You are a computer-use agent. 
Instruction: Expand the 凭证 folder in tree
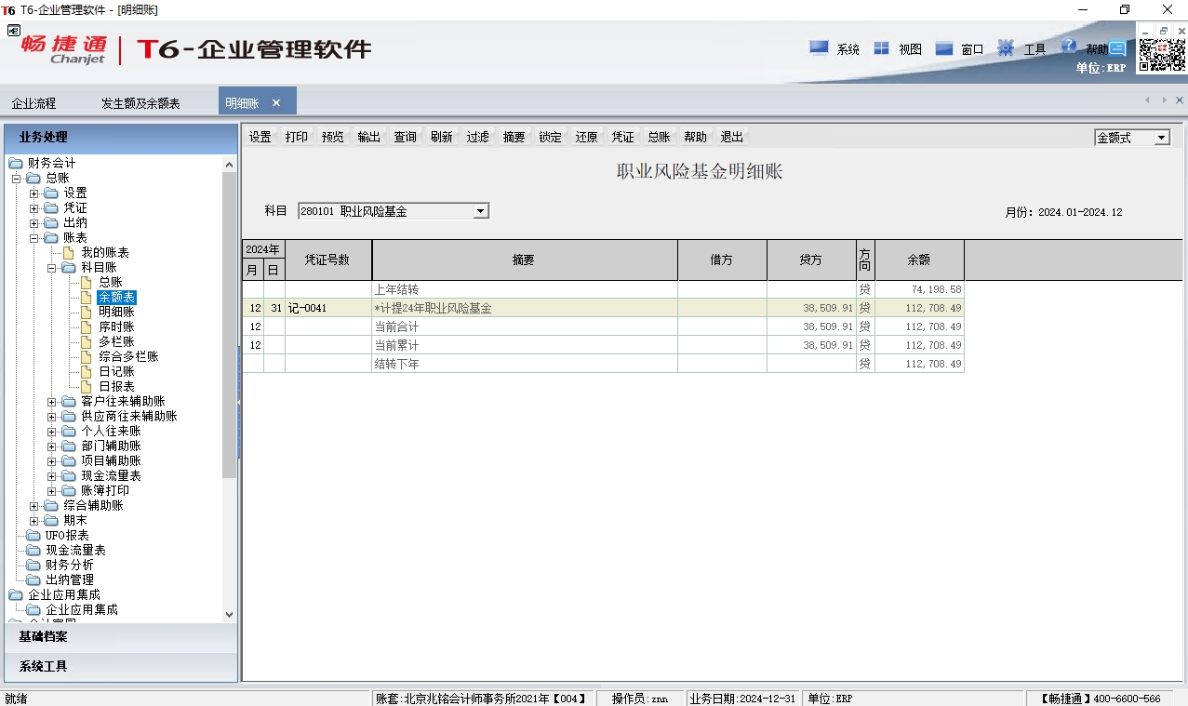pos(34,208)
